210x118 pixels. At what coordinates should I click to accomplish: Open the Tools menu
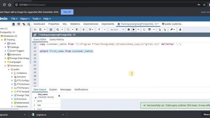click(x=36, y=19)
